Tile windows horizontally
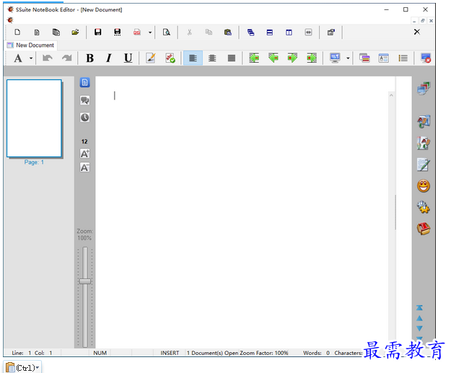Viewport: 451px width, 373px height. tap(269, 32)
